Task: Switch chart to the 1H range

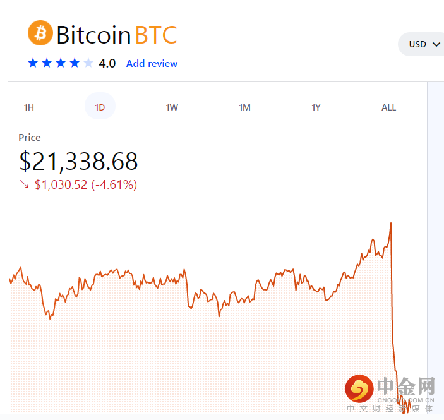Action: 29,107
